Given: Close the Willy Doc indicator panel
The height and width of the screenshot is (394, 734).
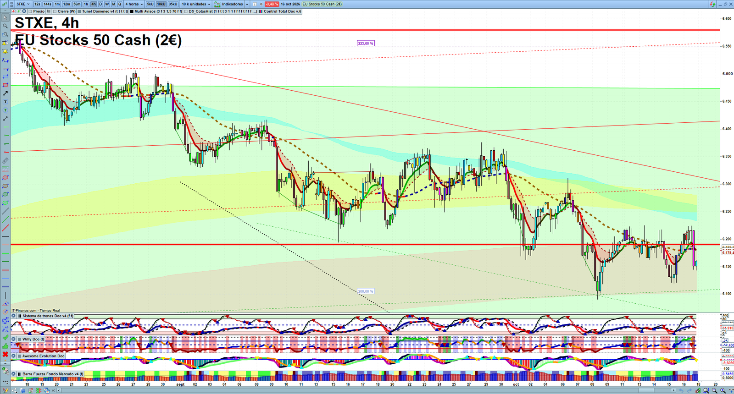Looking at the screenshot, I should 14,339.
